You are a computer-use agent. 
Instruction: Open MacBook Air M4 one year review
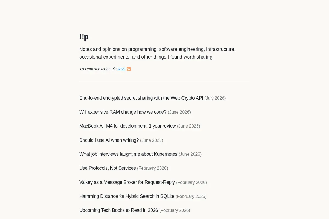pyautogui.click(x=127, y=126)
